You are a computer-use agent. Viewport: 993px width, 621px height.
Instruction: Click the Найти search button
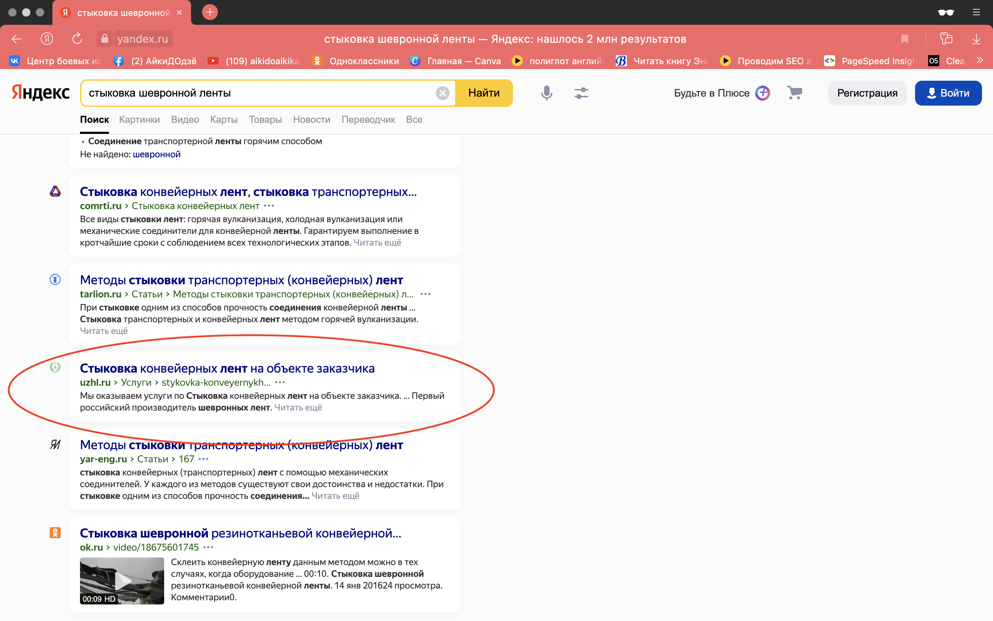click(x=484, y=93)
